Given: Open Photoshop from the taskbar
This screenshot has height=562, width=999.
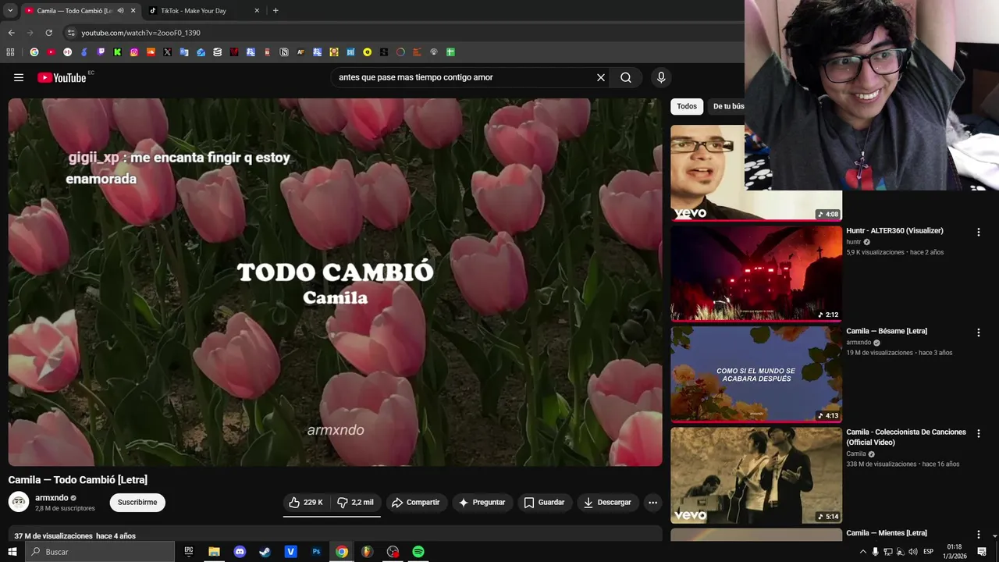Looking at the screenshot, I should pos(316,552).
